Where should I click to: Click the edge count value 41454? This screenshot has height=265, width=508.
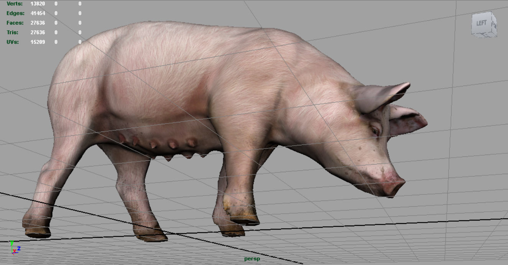click(38, 13)
